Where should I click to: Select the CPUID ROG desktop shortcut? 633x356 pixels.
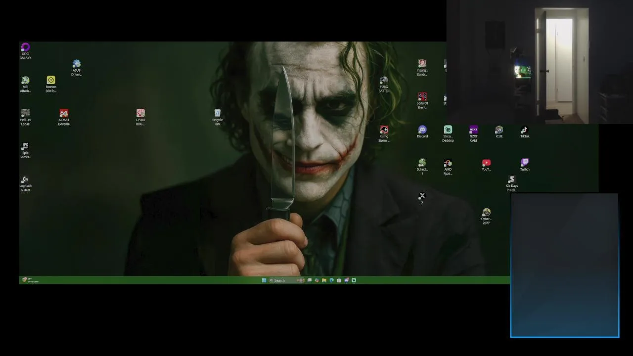[140, 118]
